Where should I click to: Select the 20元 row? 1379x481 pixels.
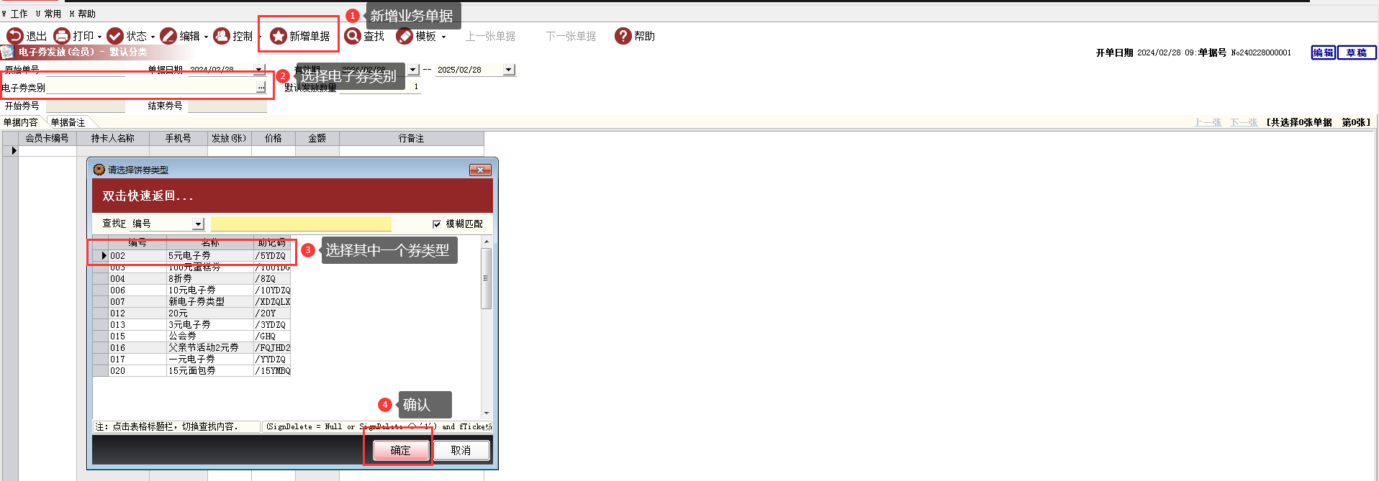(x=192, y=313)
